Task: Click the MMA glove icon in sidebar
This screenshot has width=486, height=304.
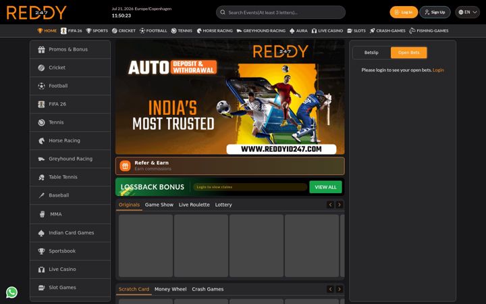Action: click(x=42, y=214)
